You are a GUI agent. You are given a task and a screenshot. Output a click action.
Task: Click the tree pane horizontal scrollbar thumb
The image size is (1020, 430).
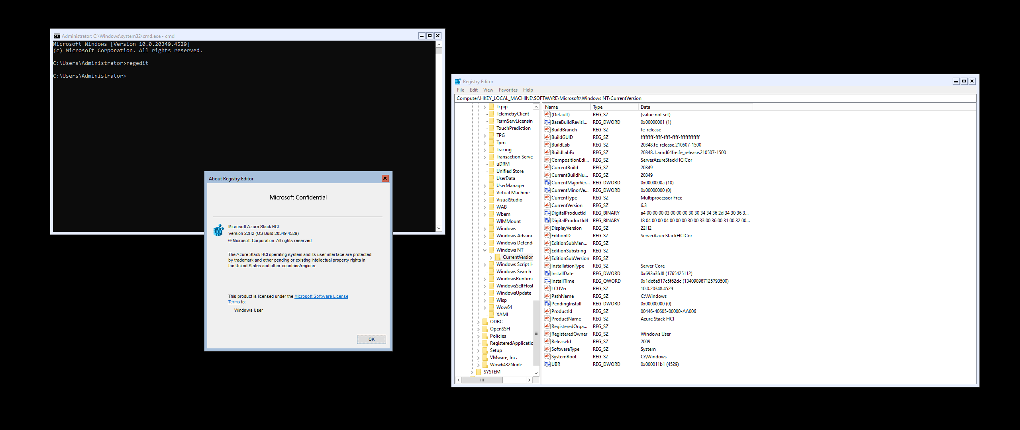[482, 380]
